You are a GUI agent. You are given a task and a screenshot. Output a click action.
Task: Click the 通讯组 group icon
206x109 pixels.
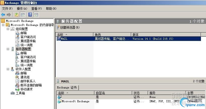tap(17, 77)
